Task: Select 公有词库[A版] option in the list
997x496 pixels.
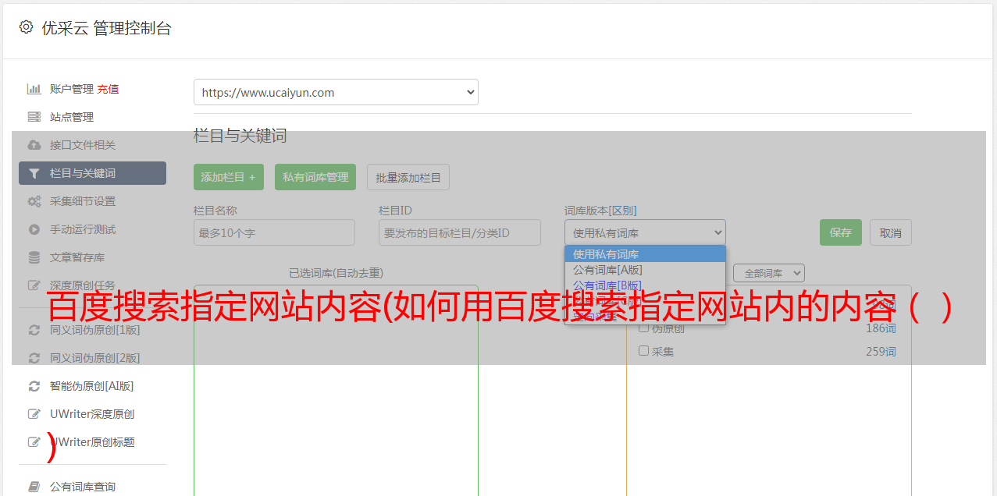Action: 645,269
